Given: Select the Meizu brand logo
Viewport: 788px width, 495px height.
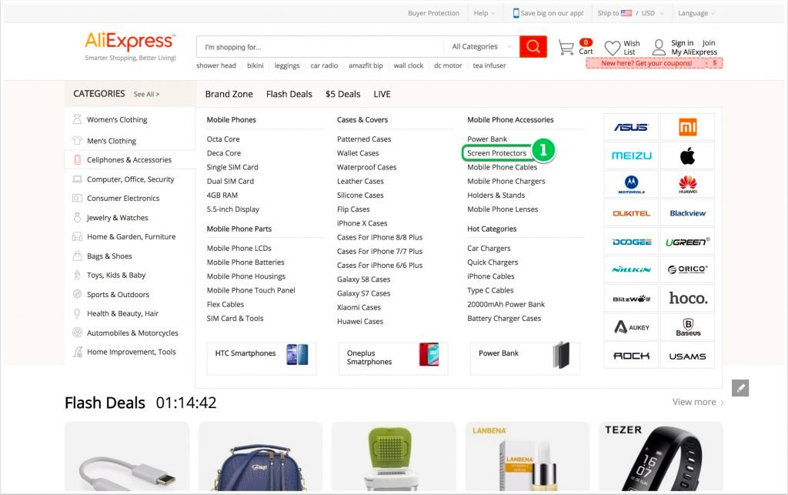Looking at the screenshot, I should 631,156.
